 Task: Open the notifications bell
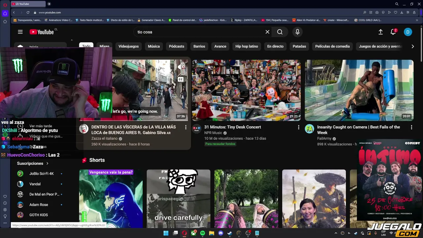[x=393, y=32]
